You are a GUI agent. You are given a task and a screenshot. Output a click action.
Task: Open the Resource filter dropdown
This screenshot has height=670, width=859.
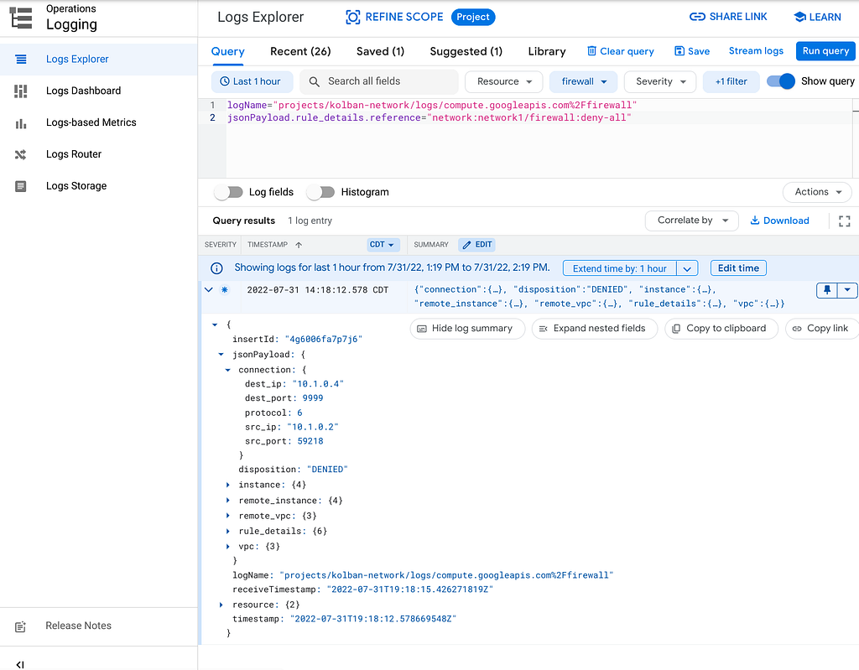504,81
